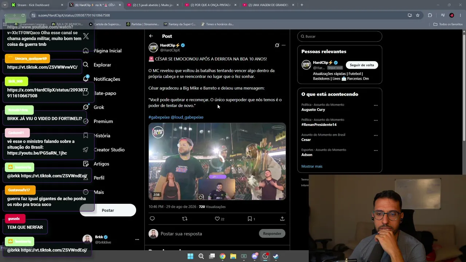Open 'Todos os favoritos' bookmarks folder
The height and width of the screenshot is (262, 466).
[448, 24]
